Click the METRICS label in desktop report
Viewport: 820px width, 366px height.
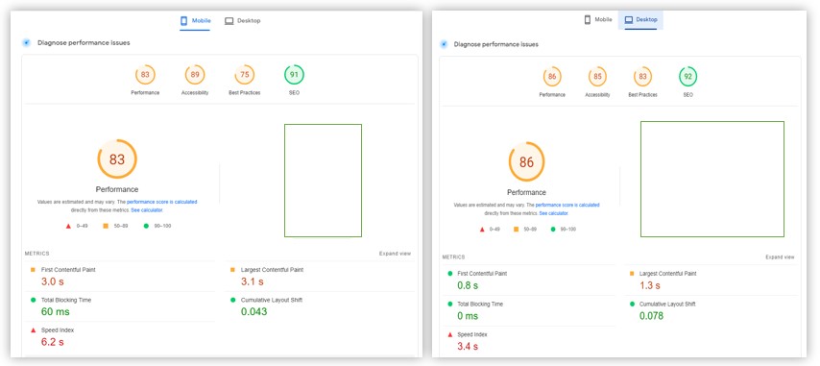tap(453, 257)
